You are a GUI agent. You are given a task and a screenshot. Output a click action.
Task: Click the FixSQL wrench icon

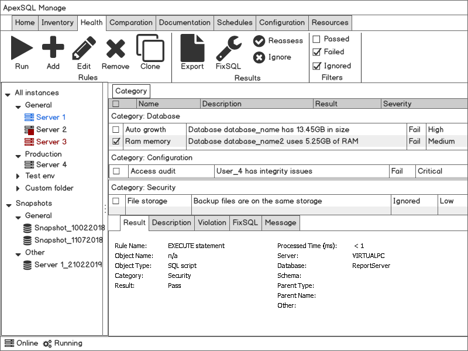pyautogui.click(x=228, y=49)
